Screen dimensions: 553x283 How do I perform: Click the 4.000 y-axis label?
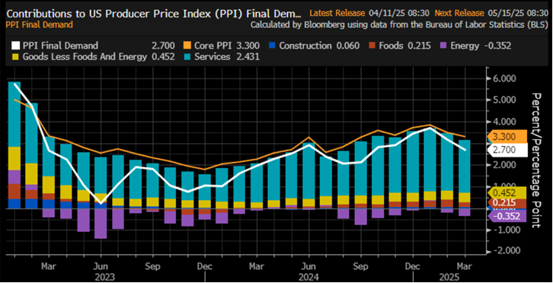pyautogui.click(x=505, y=122)
